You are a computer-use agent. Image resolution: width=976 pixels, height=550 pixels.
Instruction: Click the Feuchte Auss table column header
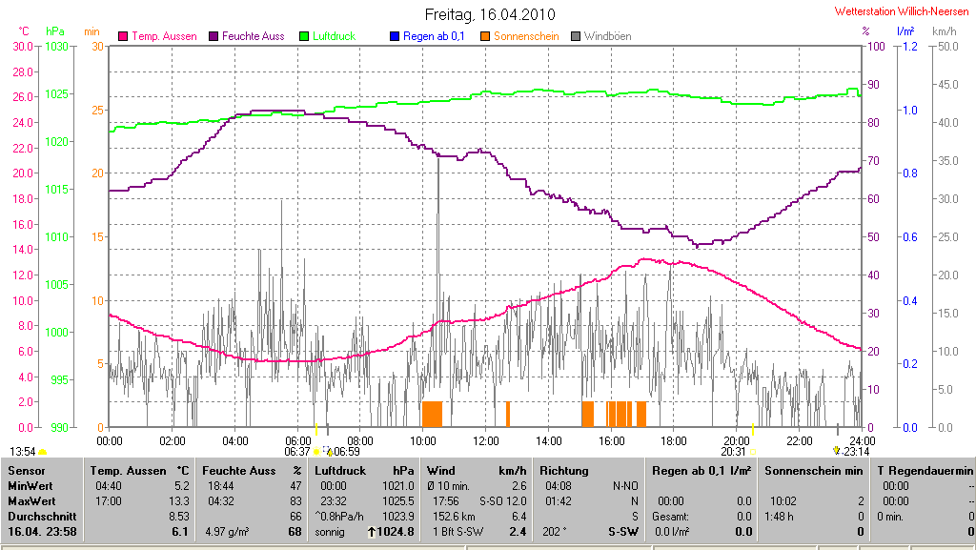click(238, 471)
